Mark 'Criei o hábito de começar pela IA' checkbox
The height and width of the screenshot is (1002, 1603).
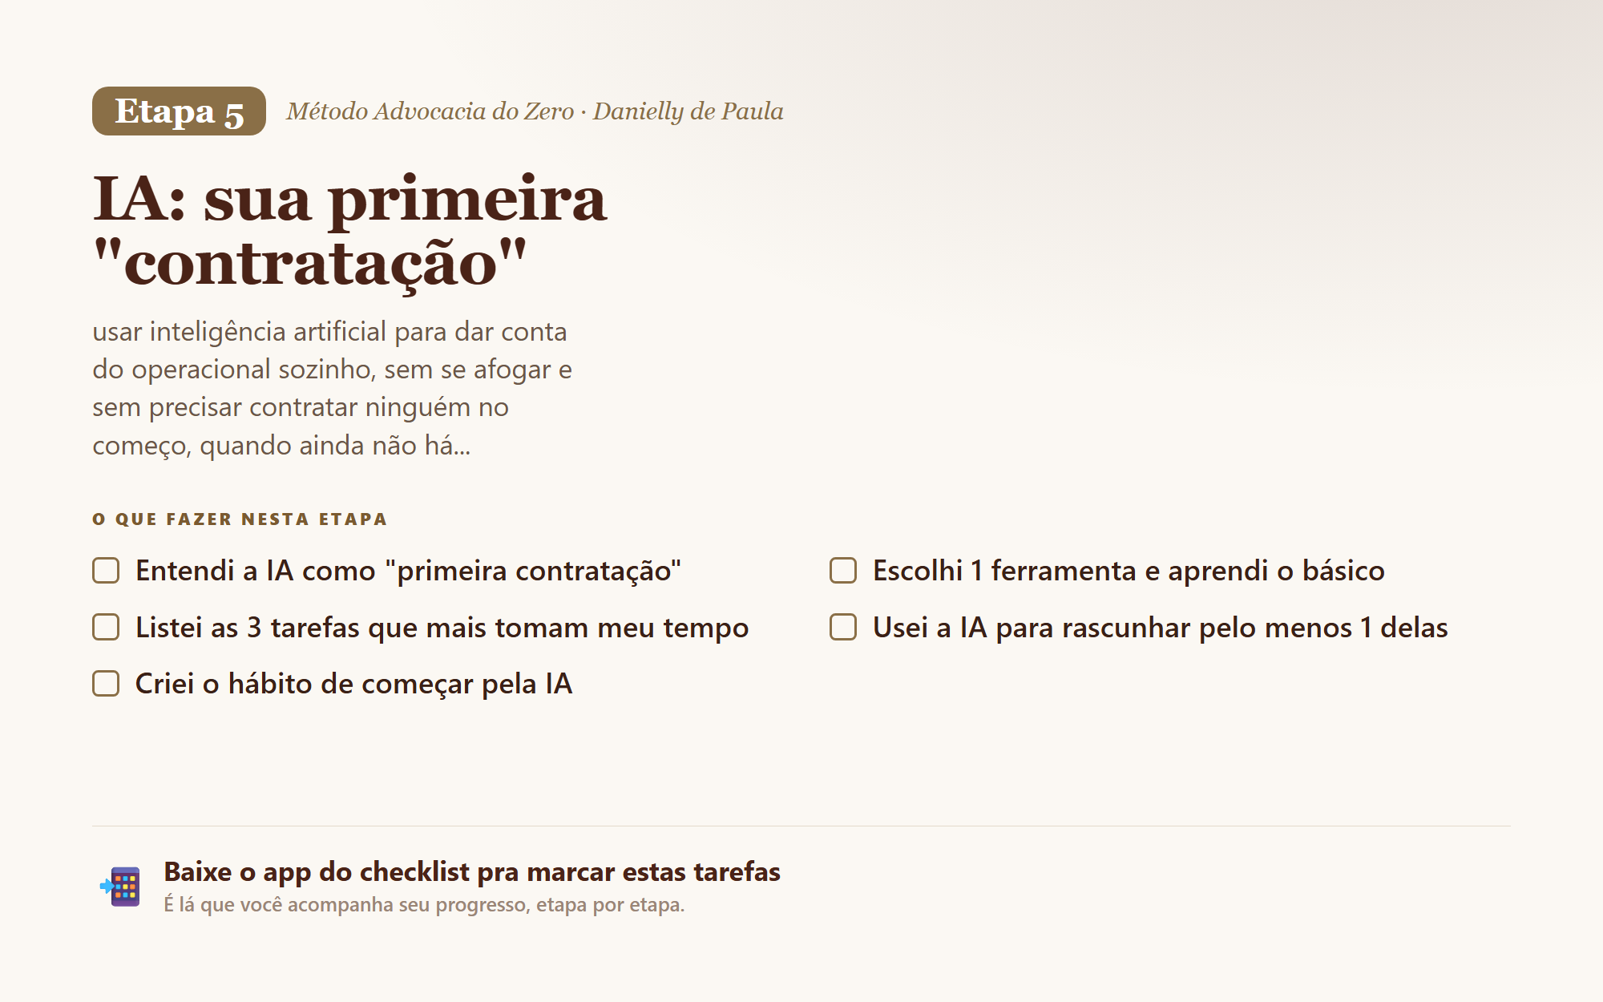tap(106, 684)
